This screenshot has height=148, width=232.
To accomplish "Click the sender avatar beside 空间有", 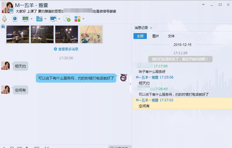I will [6, 90].
